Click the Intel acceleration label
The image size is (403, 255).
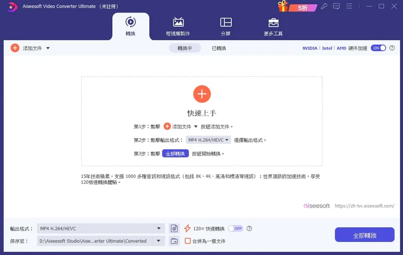pyautogui.click(x=327, y=48)
